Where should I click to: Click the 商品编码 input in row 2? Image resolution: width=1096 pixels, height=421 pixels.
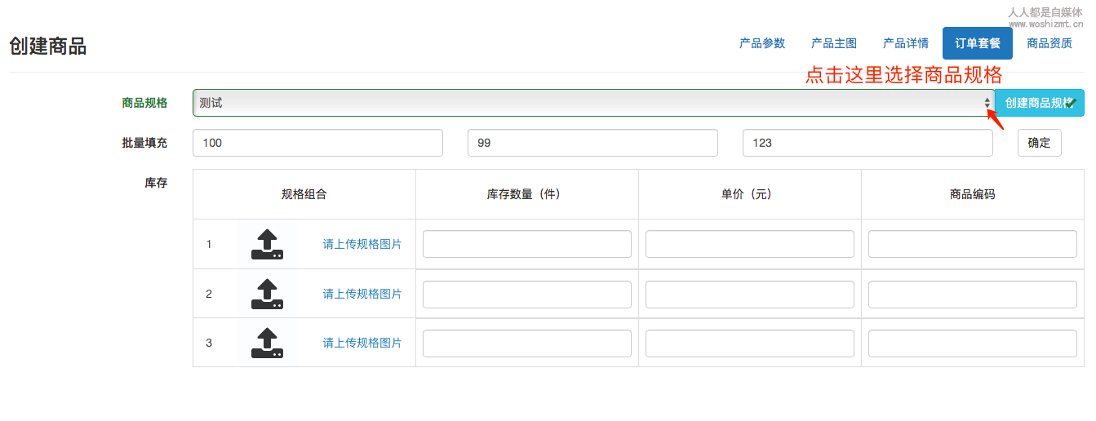(x=973, y=295)
